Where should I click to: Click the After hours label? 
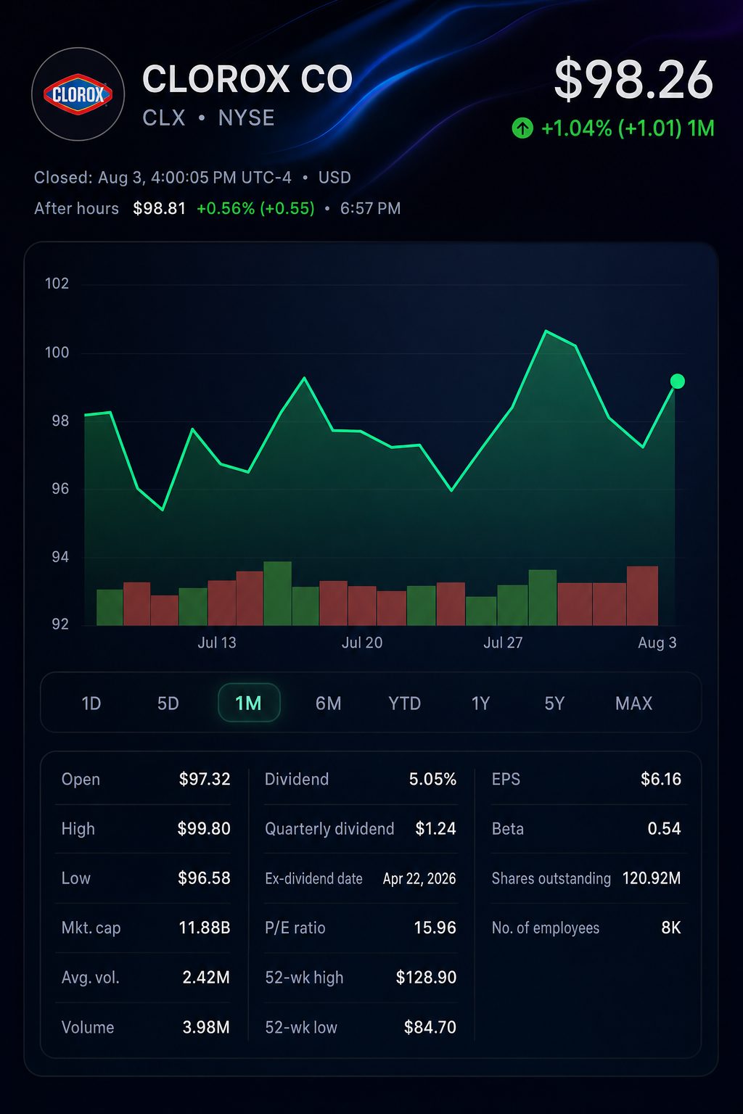76,208
